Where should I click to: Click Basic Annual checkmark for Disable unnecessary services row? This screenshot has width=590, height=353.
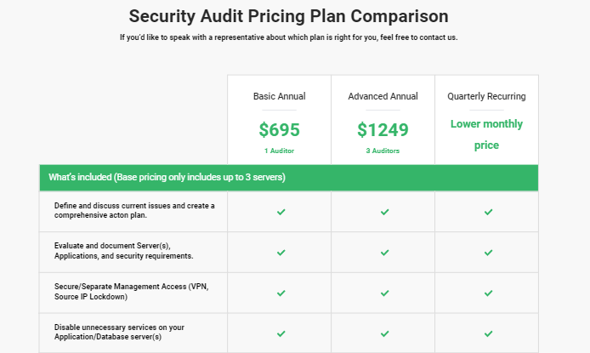coord(281,333)
